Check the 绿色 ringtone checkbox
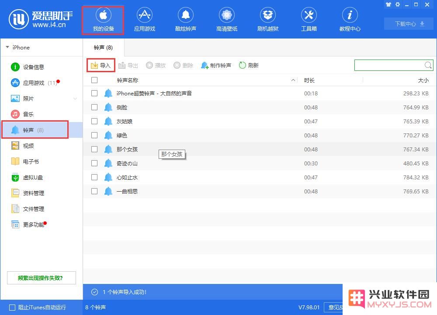Viewport: 437px width, 315px height. 94,135
